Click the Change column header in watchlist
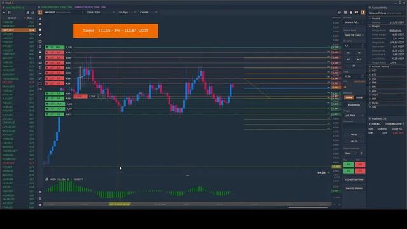 click(x=29, y=18)
